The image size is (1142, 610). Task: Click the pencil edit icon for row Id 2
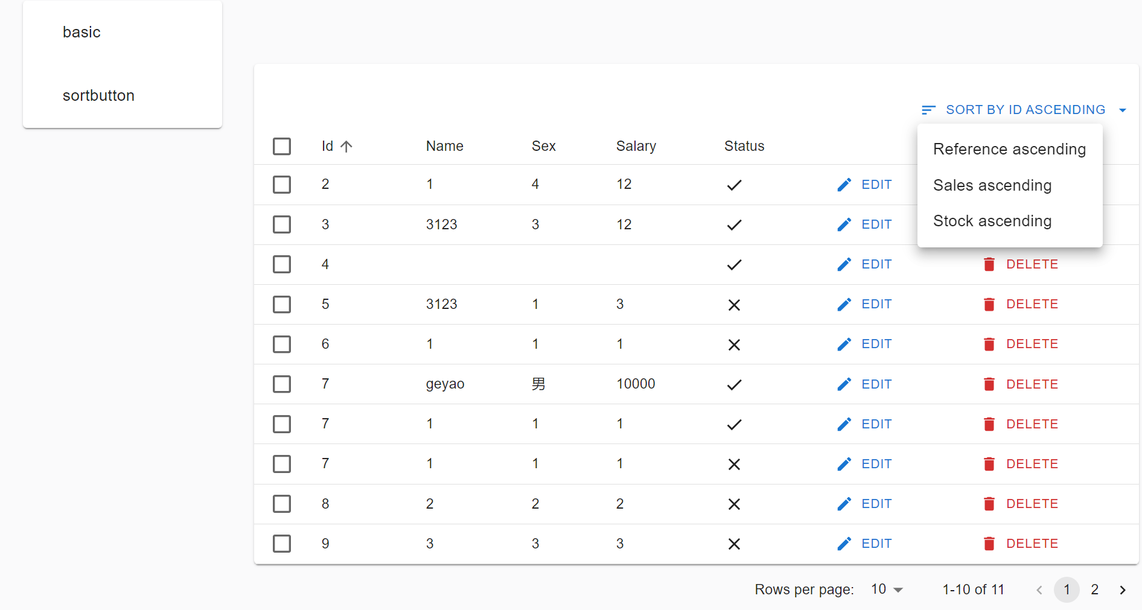point(844,184)
